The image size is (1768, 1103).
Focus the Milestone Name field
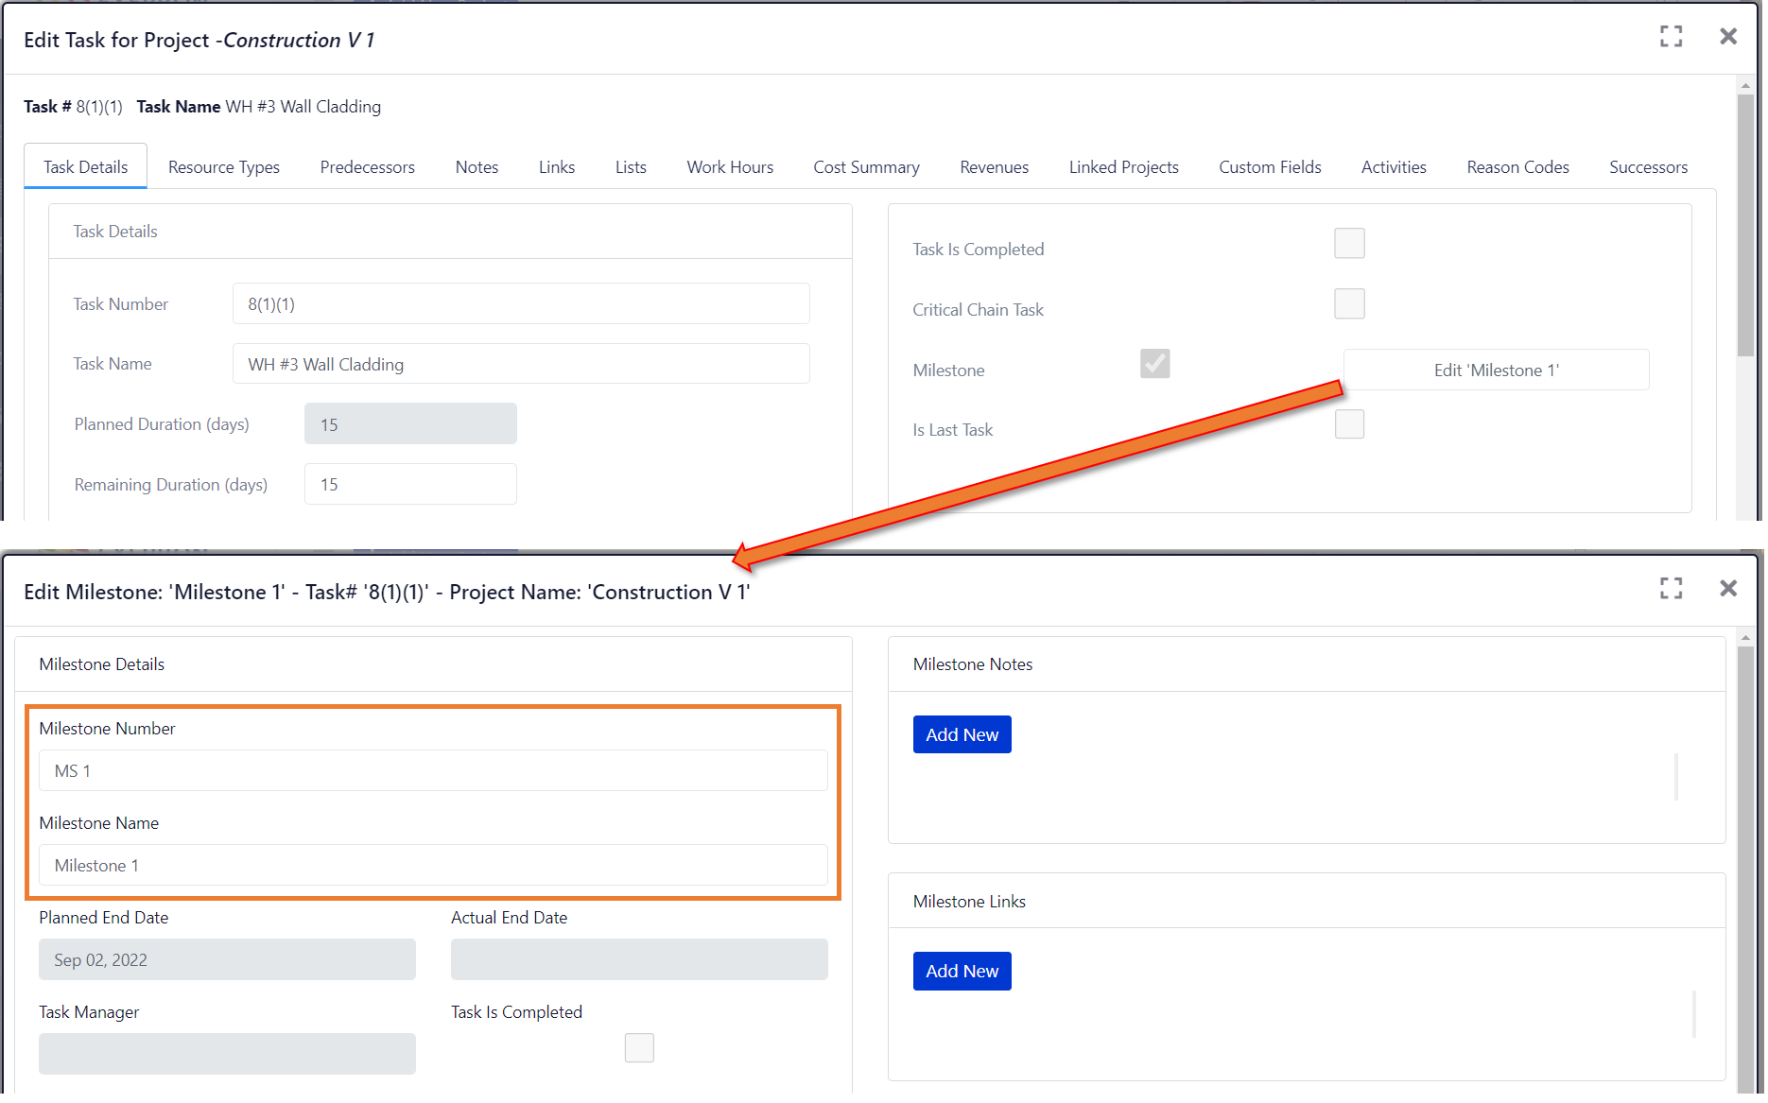click(x=433, y=865)
